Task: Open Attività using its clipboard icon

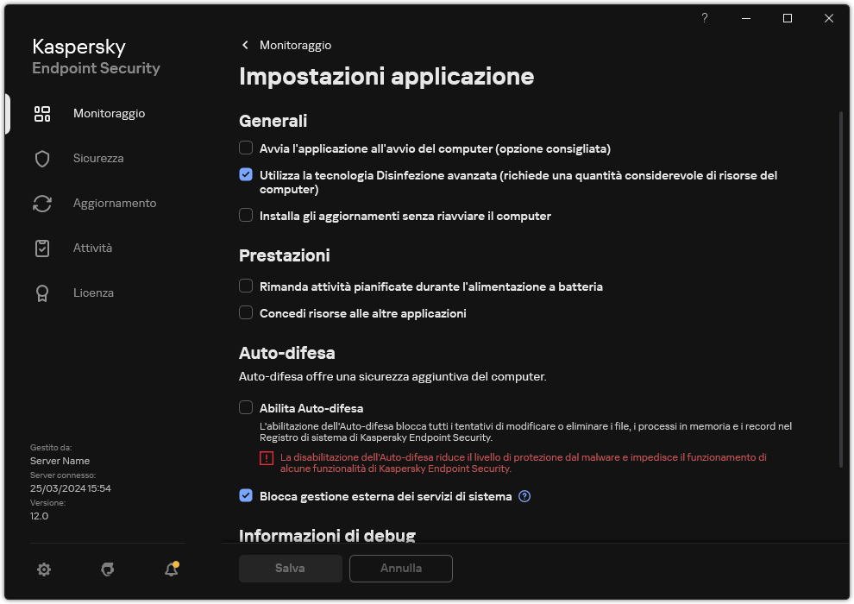Action: pos(42,248)
